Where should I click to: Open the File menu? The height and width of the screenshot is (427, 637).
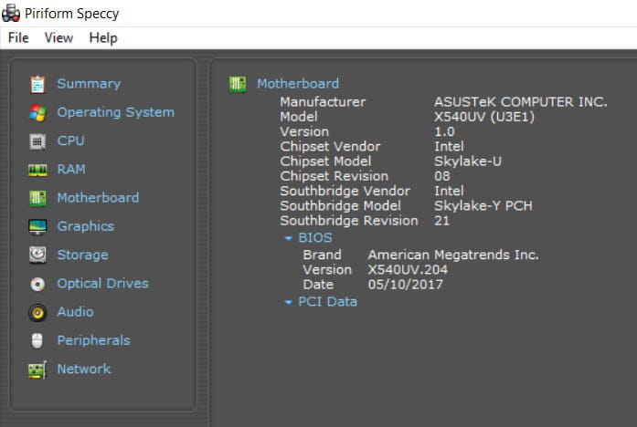(x=18, y=37)
